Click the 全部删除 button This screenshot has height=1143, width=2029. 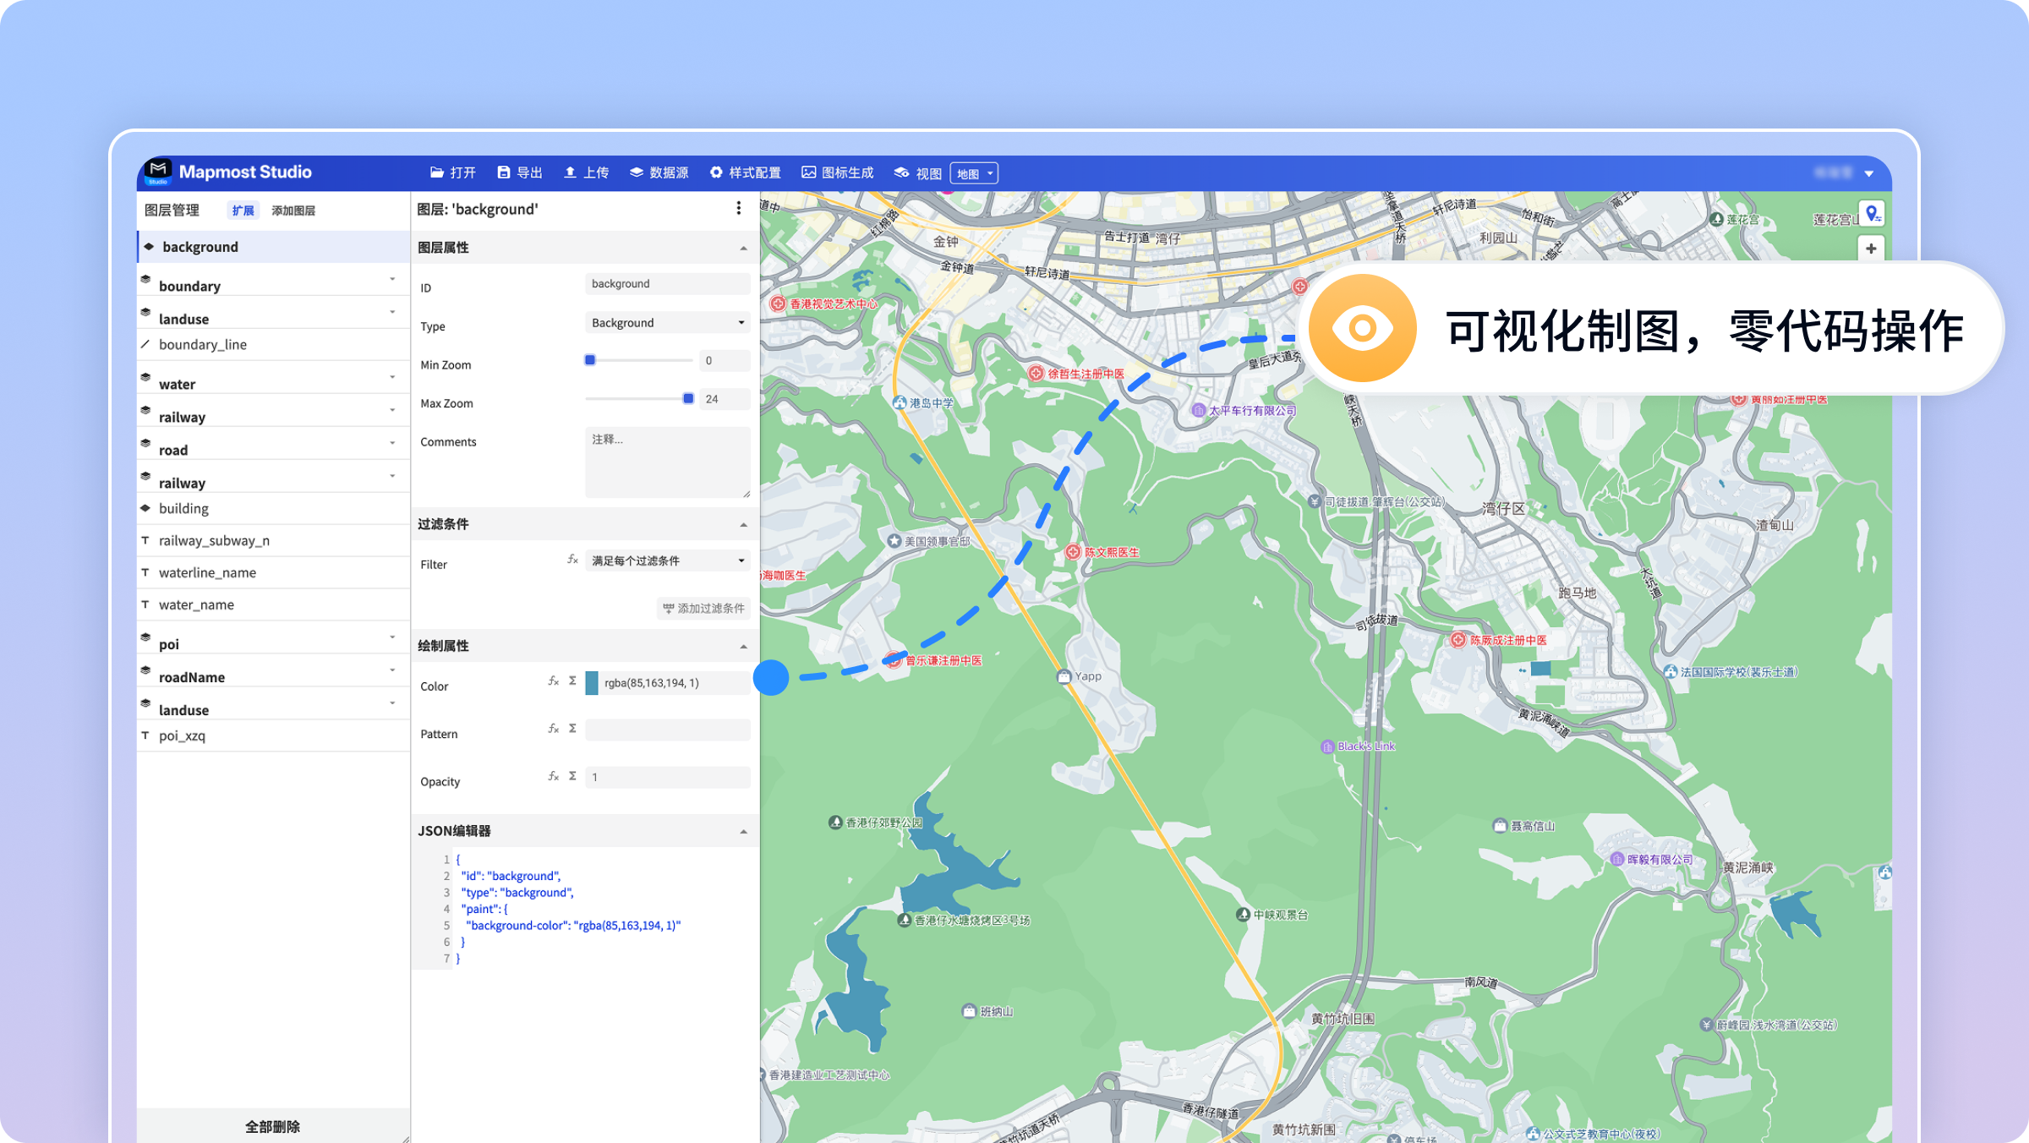pyautogui.click(x=272, y=1126)
